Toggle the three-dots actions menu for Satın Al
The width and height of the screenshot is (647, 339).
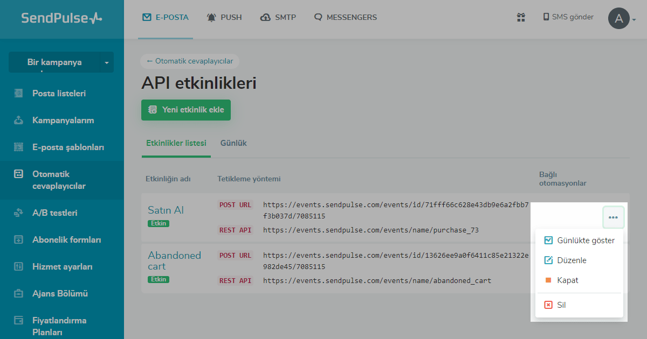[x=613, y=217]
